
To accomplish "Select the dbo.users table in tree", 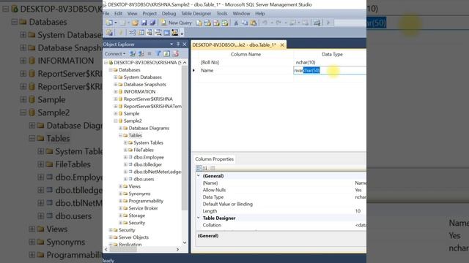I will pos(144,179).
